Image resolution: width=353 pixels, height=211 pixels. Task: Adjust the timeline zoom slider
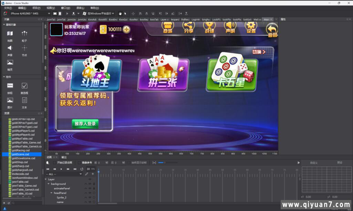[x=161, y=163]
